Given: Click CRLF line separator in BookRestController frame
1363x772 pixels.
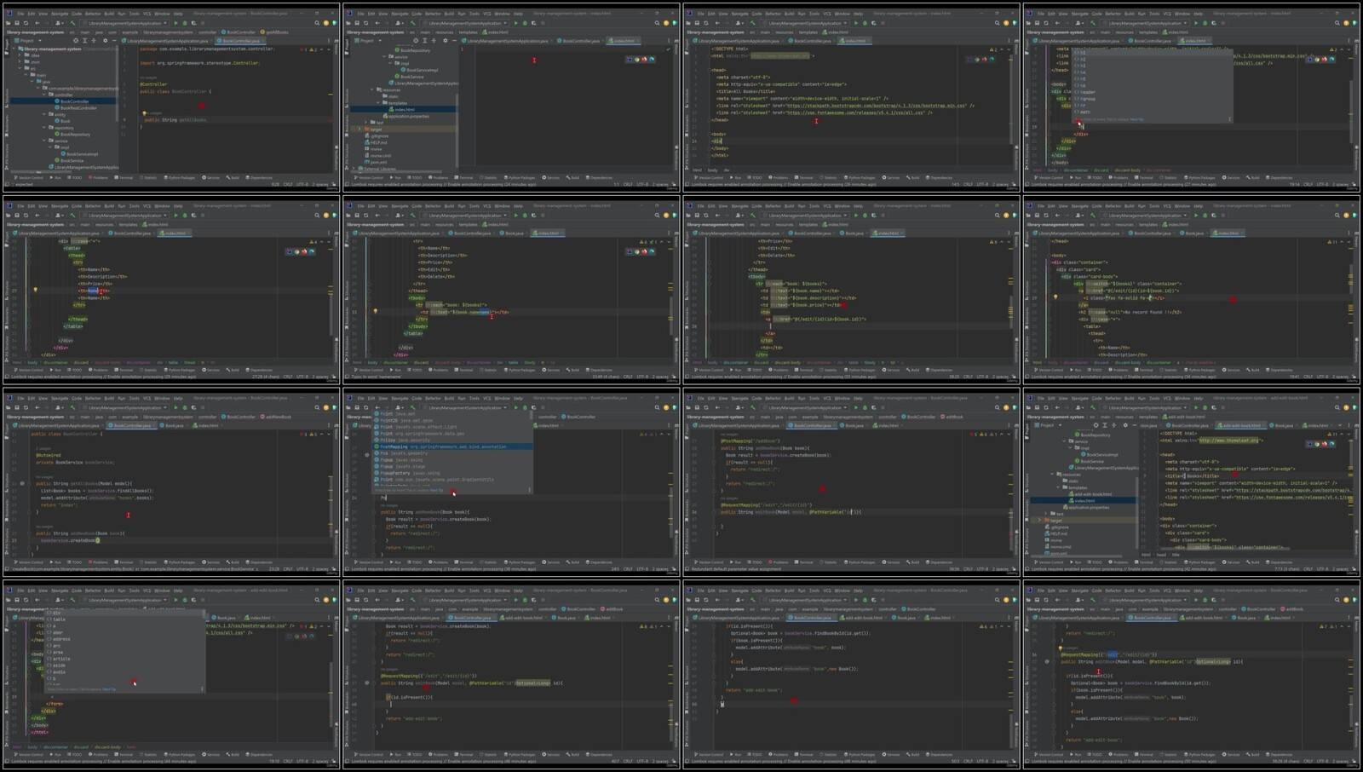Looking at the screenshot, I should [x=290, y=184].
